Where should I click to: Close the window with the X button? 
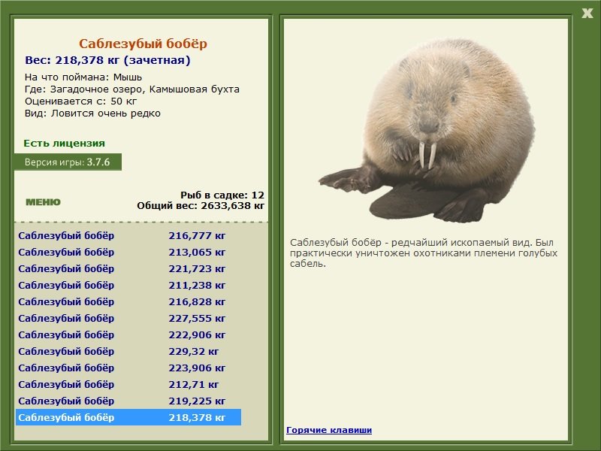click(587, 12)
